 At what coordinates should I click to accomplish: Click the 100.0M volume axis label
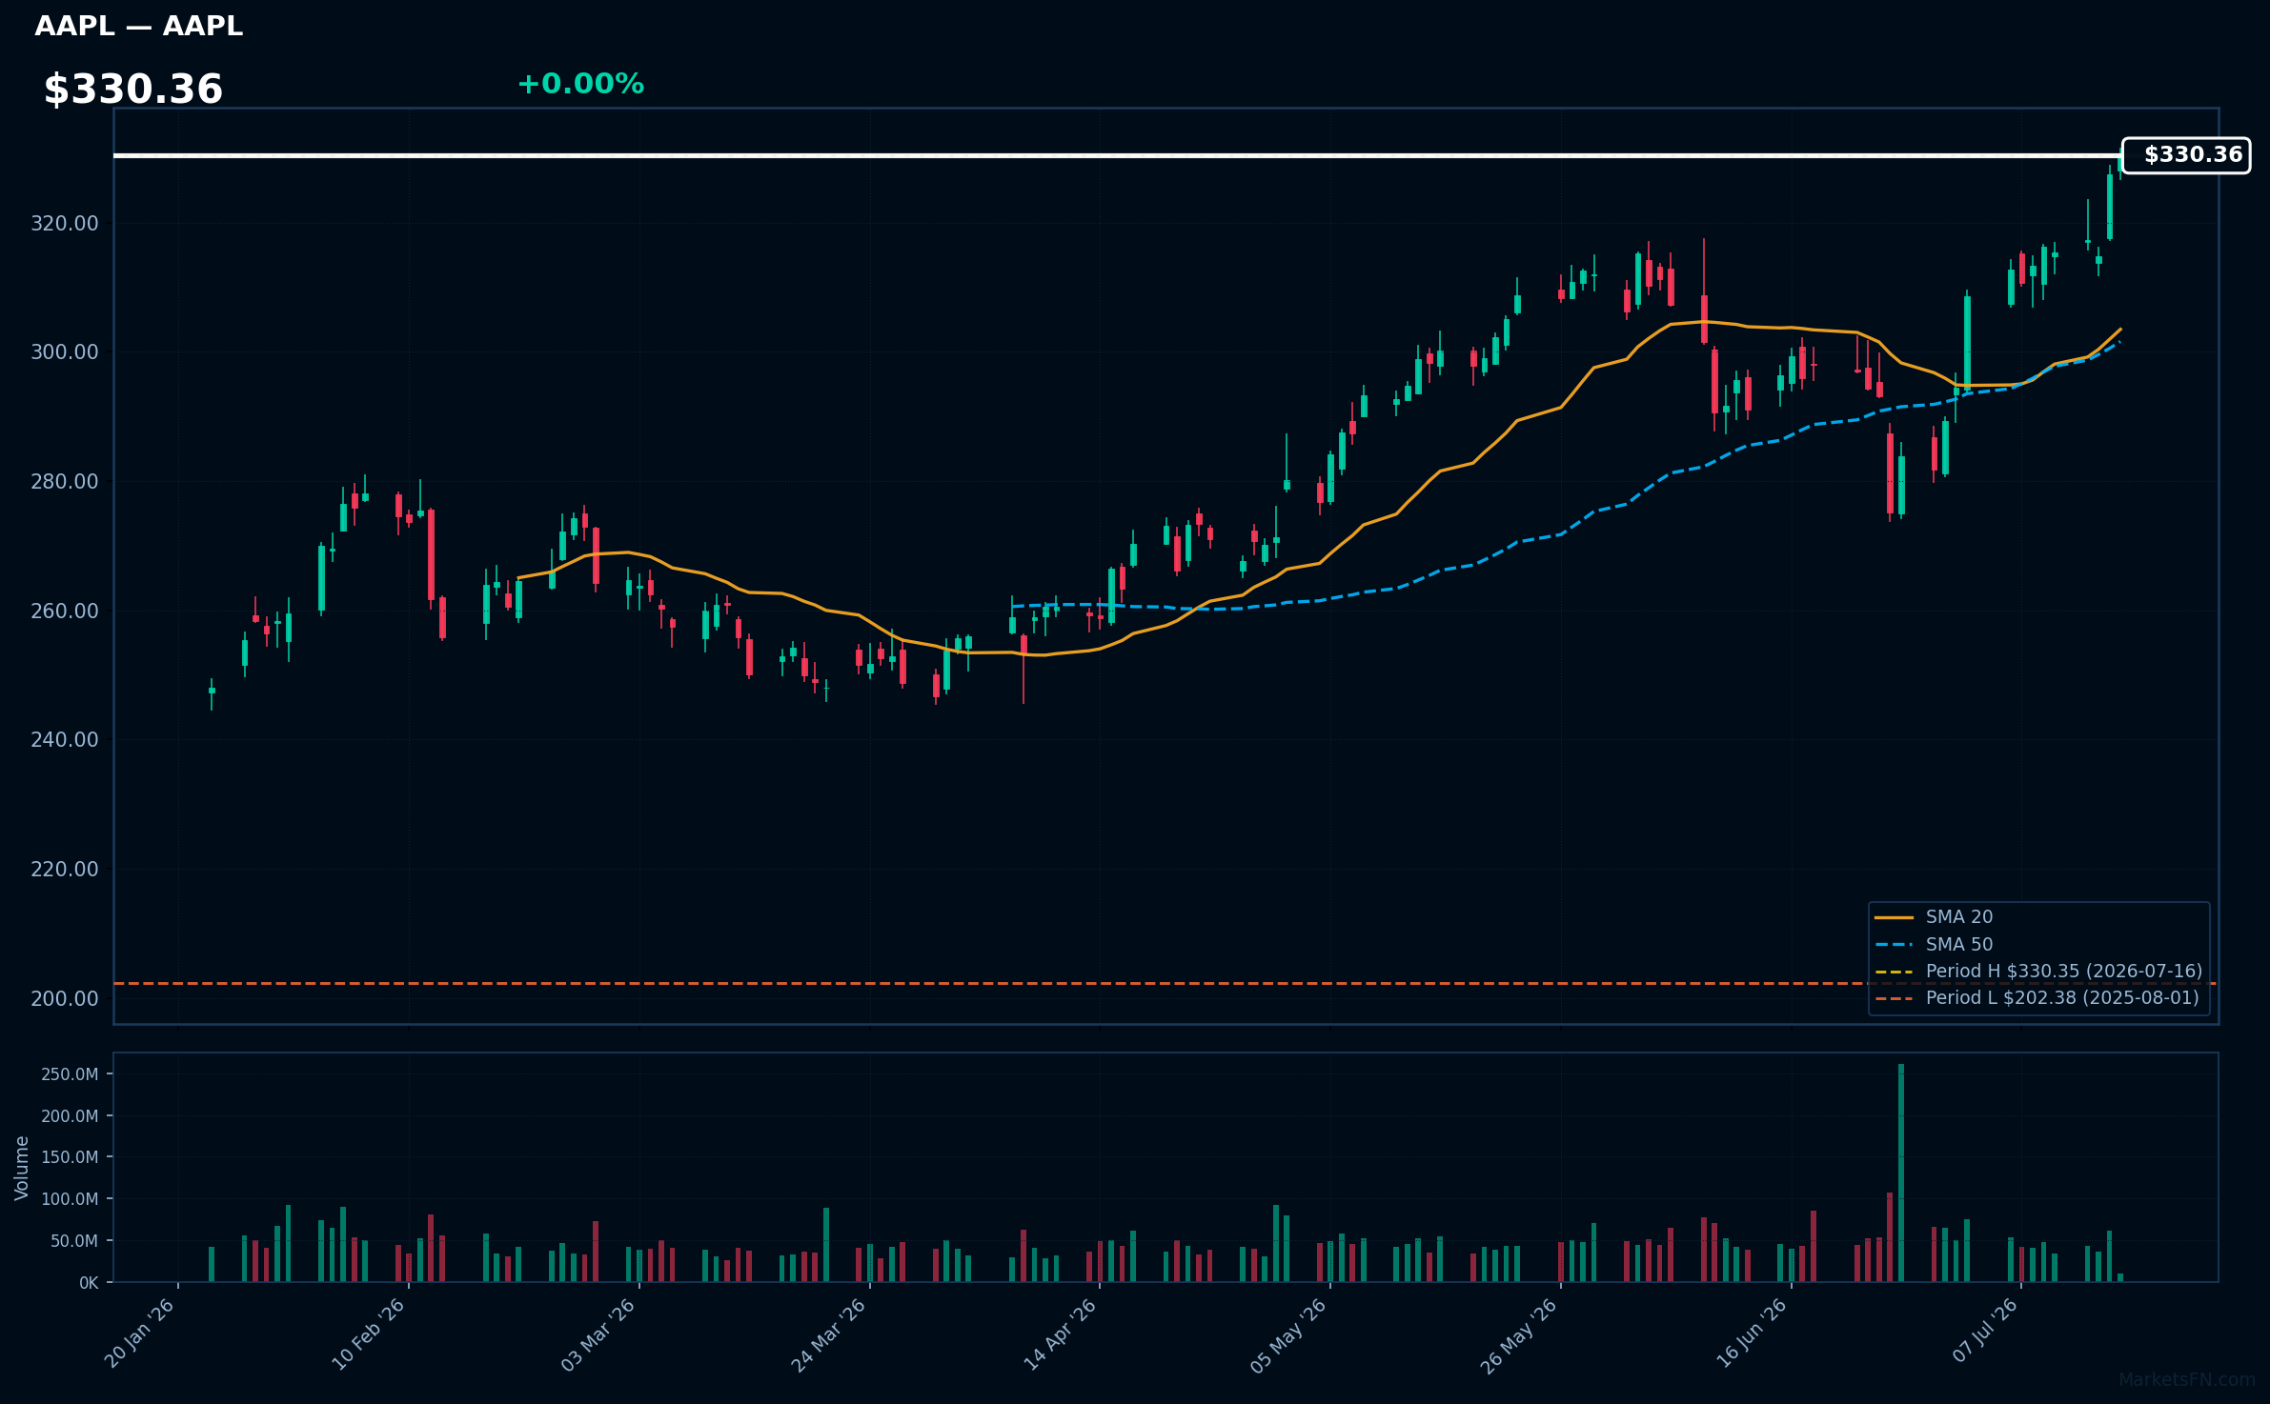coord(70,1199)
